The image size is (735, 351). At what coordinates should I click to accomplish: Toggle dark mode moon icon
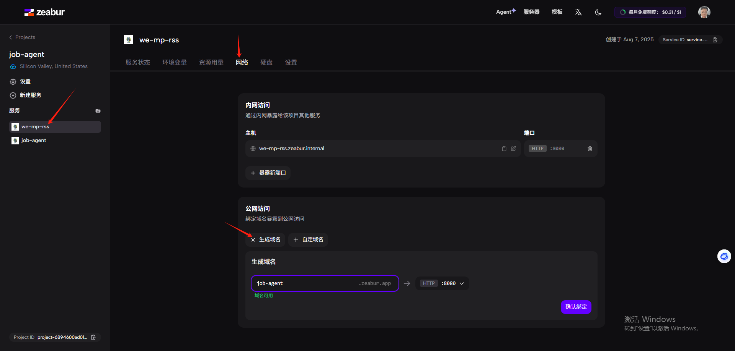click(x=598, y=12)
